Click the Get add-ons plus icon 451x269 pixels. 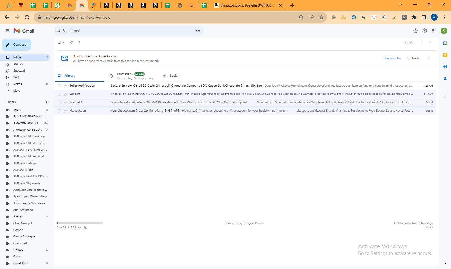tap(445, 97)
